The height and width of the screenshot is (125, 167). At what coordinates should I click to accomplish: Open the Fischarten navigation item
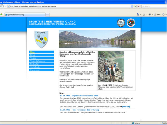click(41, 64)
